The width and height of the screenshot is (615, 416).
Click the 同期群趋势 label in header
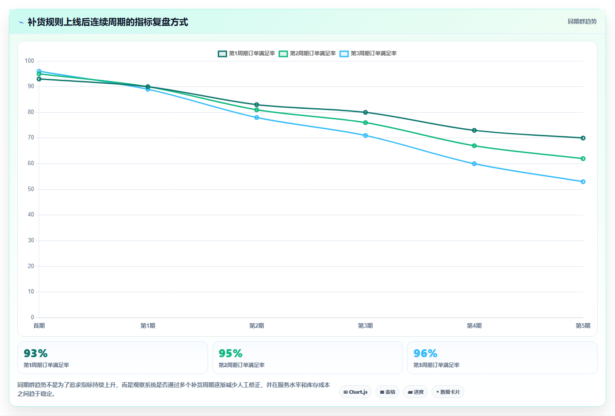582,21
